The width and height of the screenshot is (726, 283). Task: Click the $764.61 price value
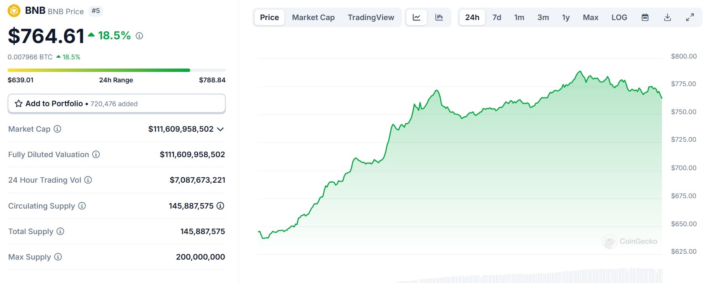pos(46,36)
